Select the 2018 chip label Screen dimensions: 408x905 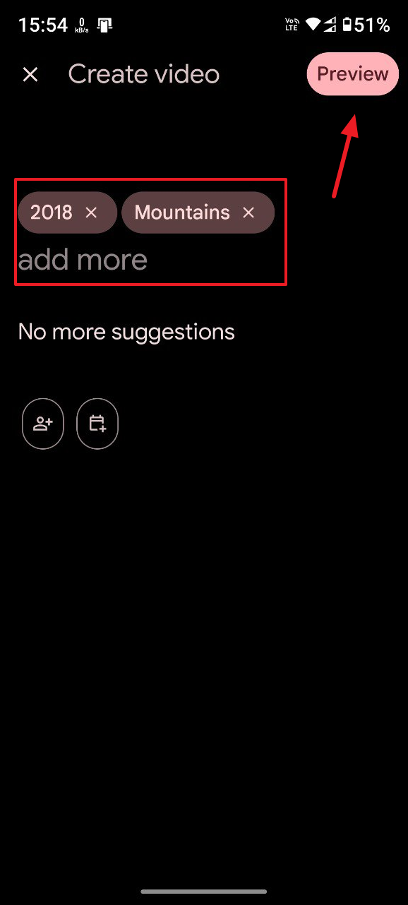pos(52,212)
